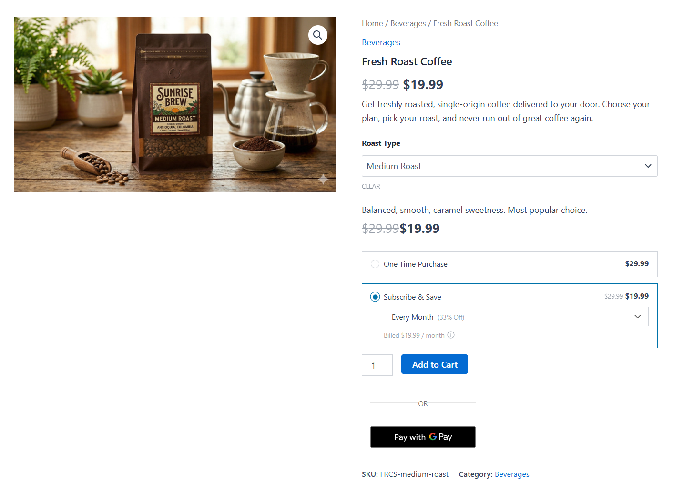Enable the Subscribe & Save option

tap(375, 296)
